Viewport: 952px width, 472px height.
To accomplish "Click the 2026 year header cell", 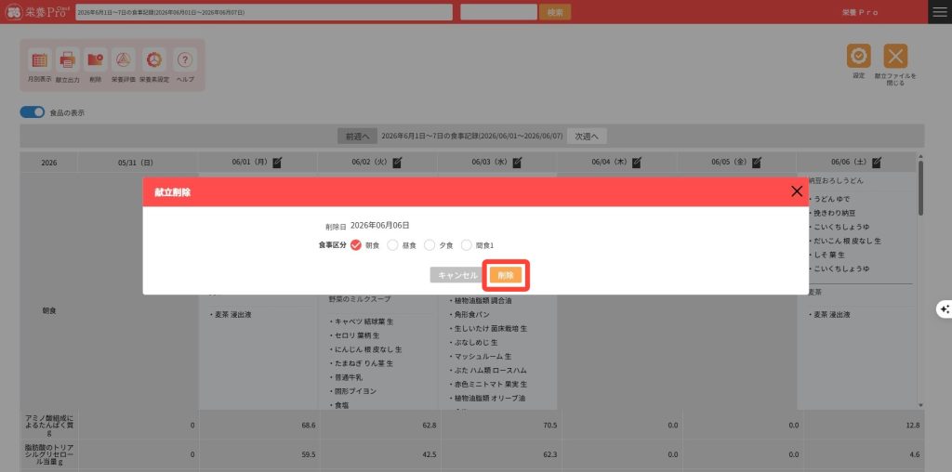I will (48, 163).
